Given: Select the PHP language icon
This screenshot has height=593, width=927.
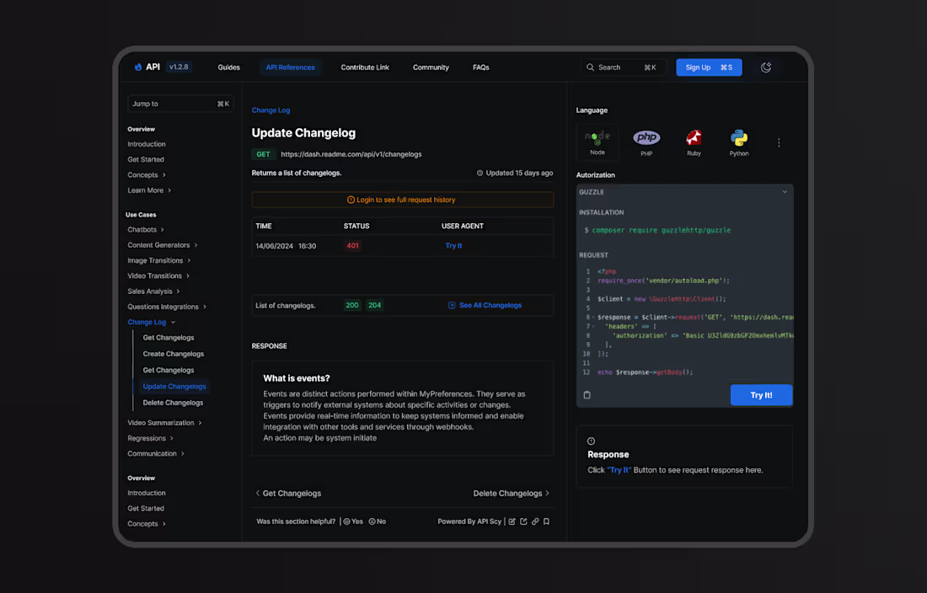Looking at the screenshot, I should point(646,136).
